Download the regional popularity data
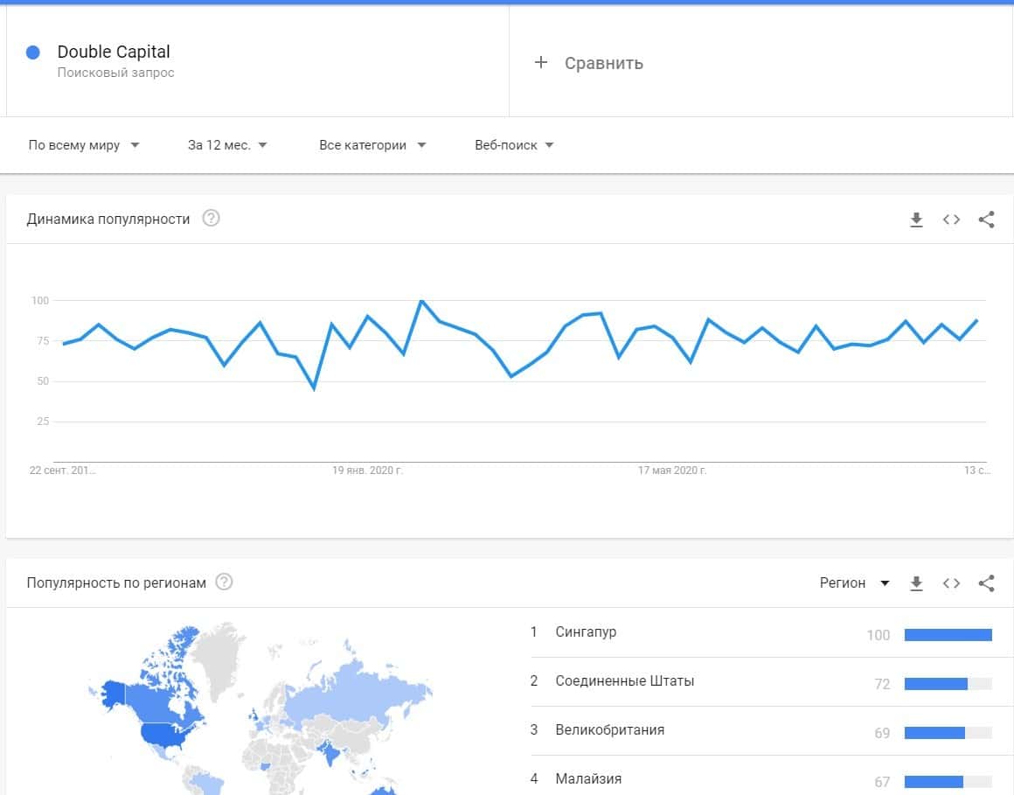1014x795 pixels. click(x=916, y=583)
